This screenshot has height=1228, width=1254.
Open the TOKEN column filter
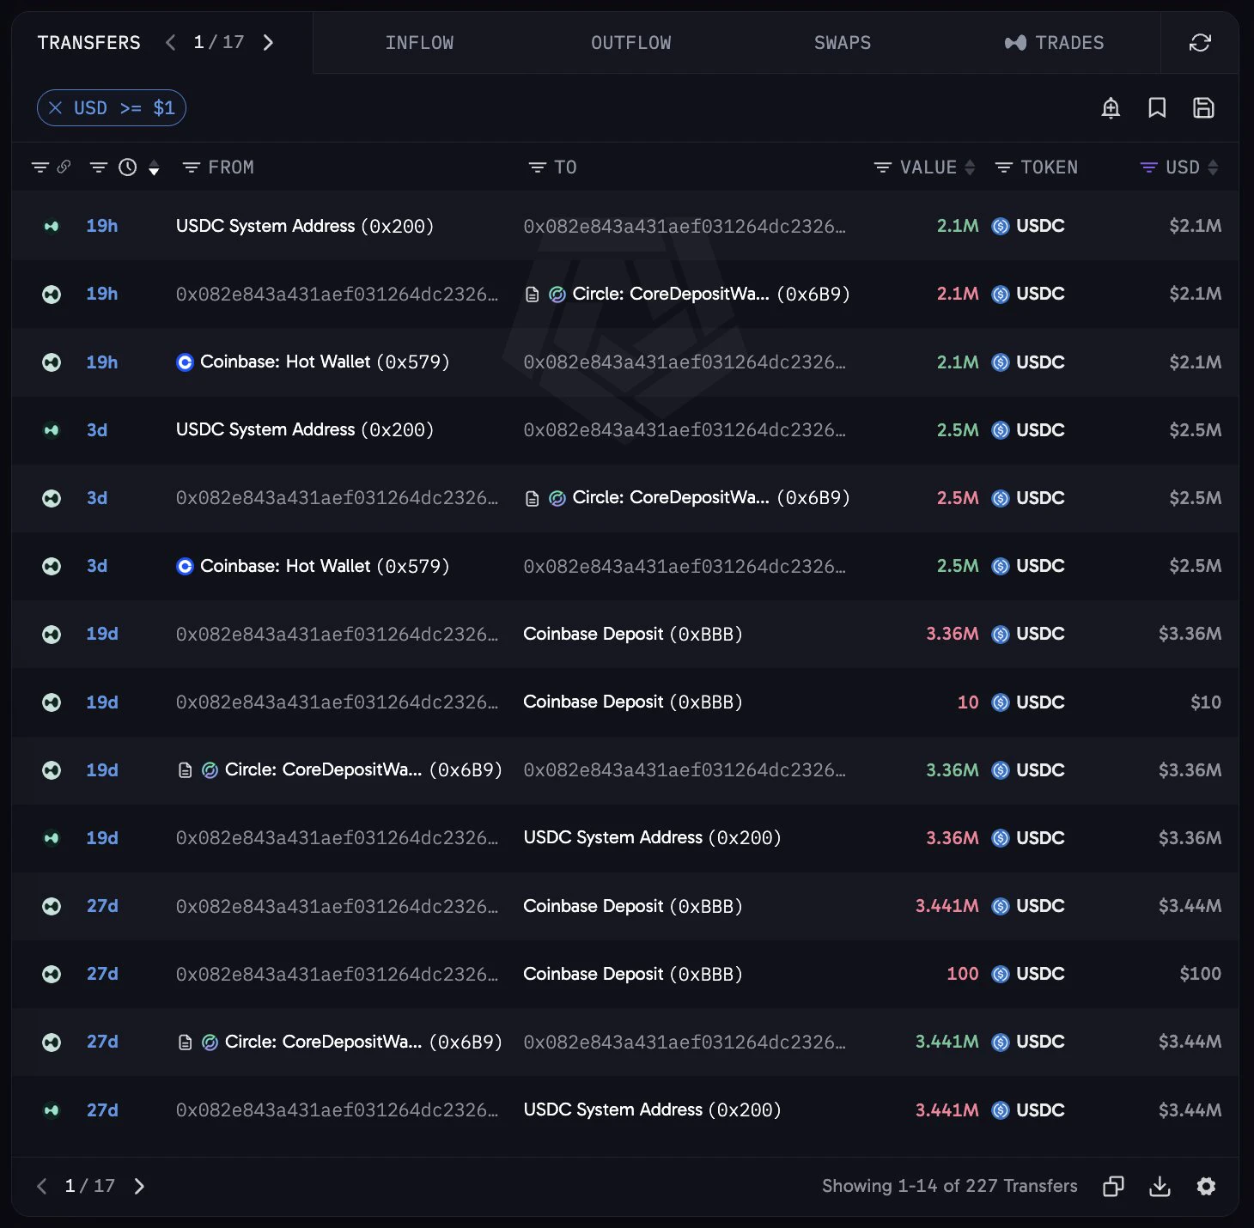coord(1003,167)
